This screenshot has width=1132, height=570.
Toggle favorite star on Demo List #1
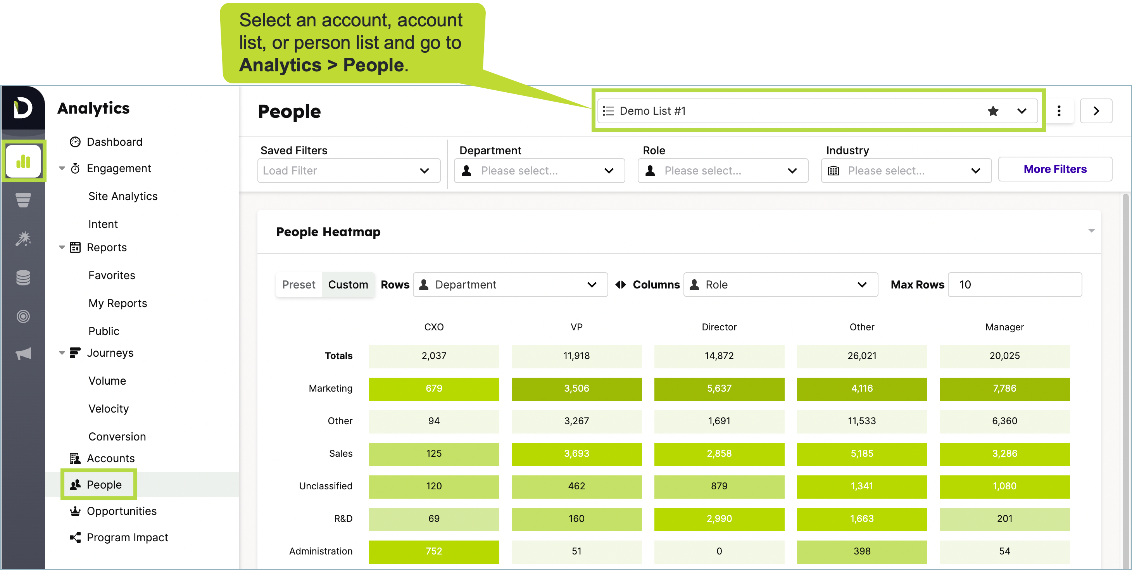click(x=993, y=111)
